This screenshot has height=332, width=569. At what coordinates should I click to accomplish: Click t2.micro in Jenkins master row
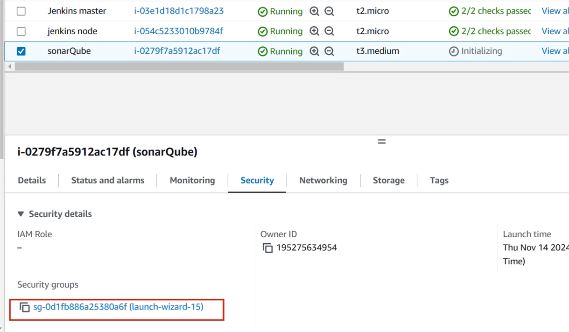(x=372, y=11)
